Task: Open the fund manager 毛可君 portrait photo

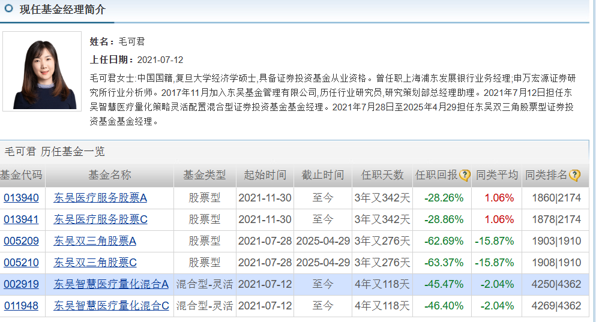Action: pos(42,71)
